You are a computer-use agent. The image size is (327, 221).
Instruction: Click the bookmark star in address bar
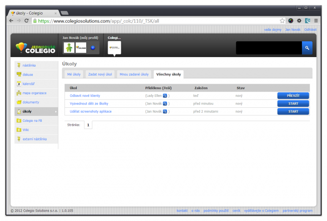[282, 21]
